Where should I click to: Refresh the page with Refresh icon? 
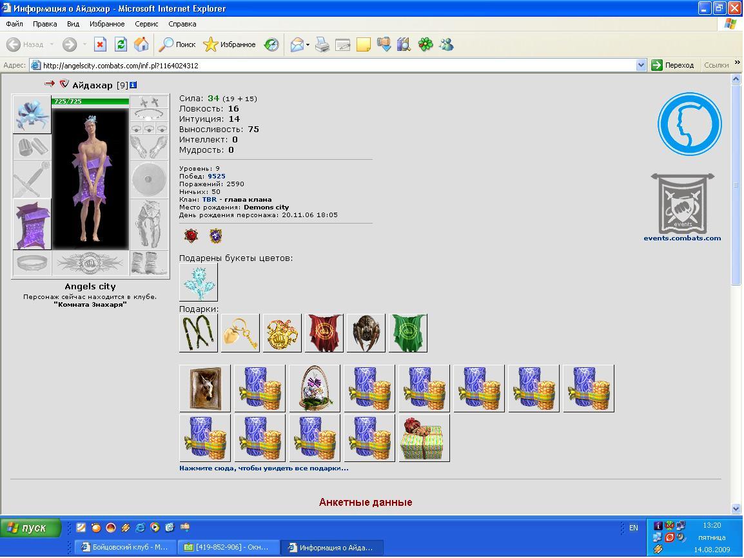click(x=121, y=44)
